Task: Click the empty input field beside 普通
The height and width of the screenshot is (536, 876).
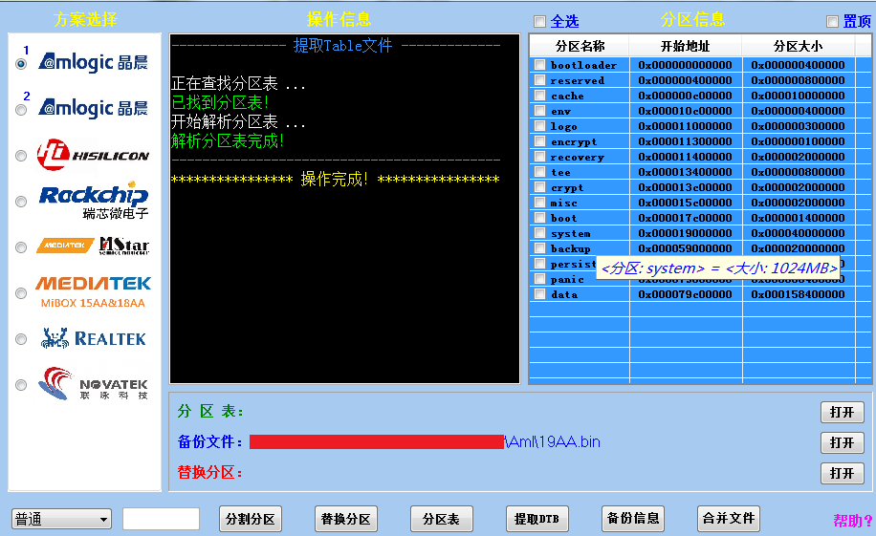Action: click(x=161, y=519)
